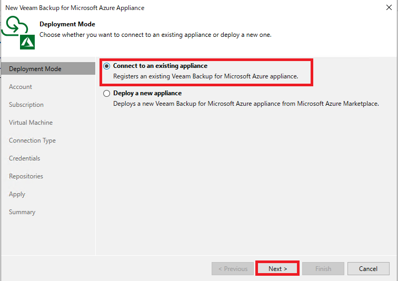
Task: Click the 'Choose whether you want to connect' text
Action: point(155,35)
